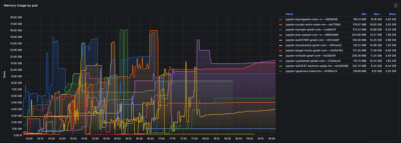Screen dimensions: 401x143
Task: Click the Min value 185.13 MiB
Action: [x=360, y=19]
